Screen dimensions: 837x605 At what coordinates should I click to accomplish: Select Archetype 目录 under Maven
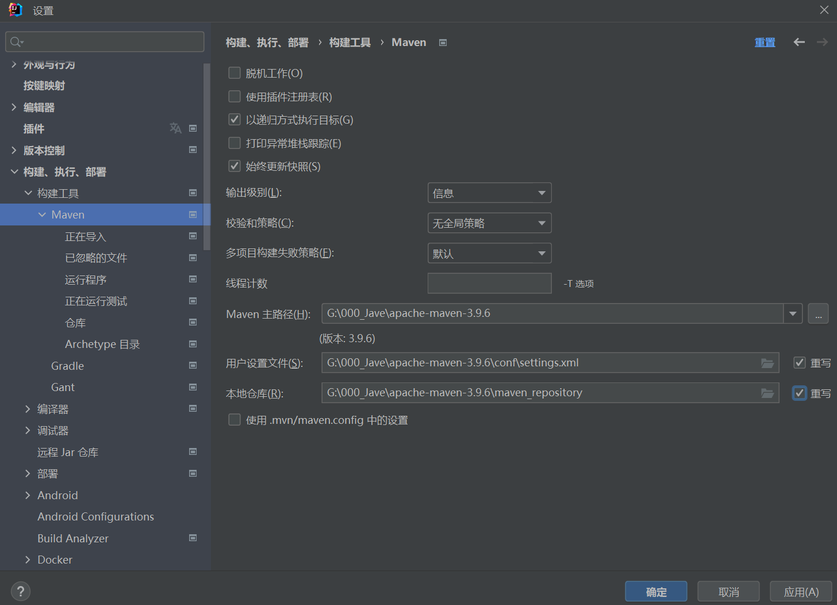(102, 344)
